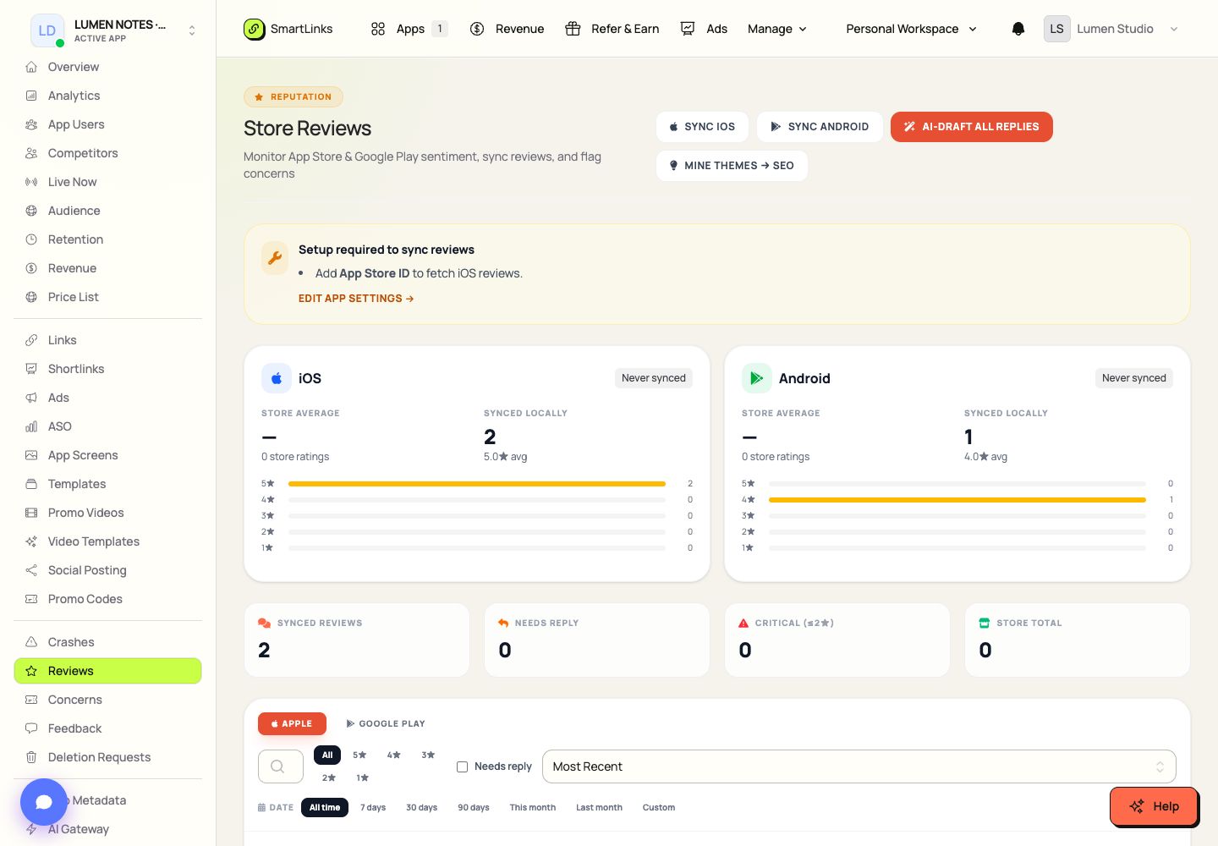
Task: Switch to the Apple tab
Action: (x=292, y=723)
